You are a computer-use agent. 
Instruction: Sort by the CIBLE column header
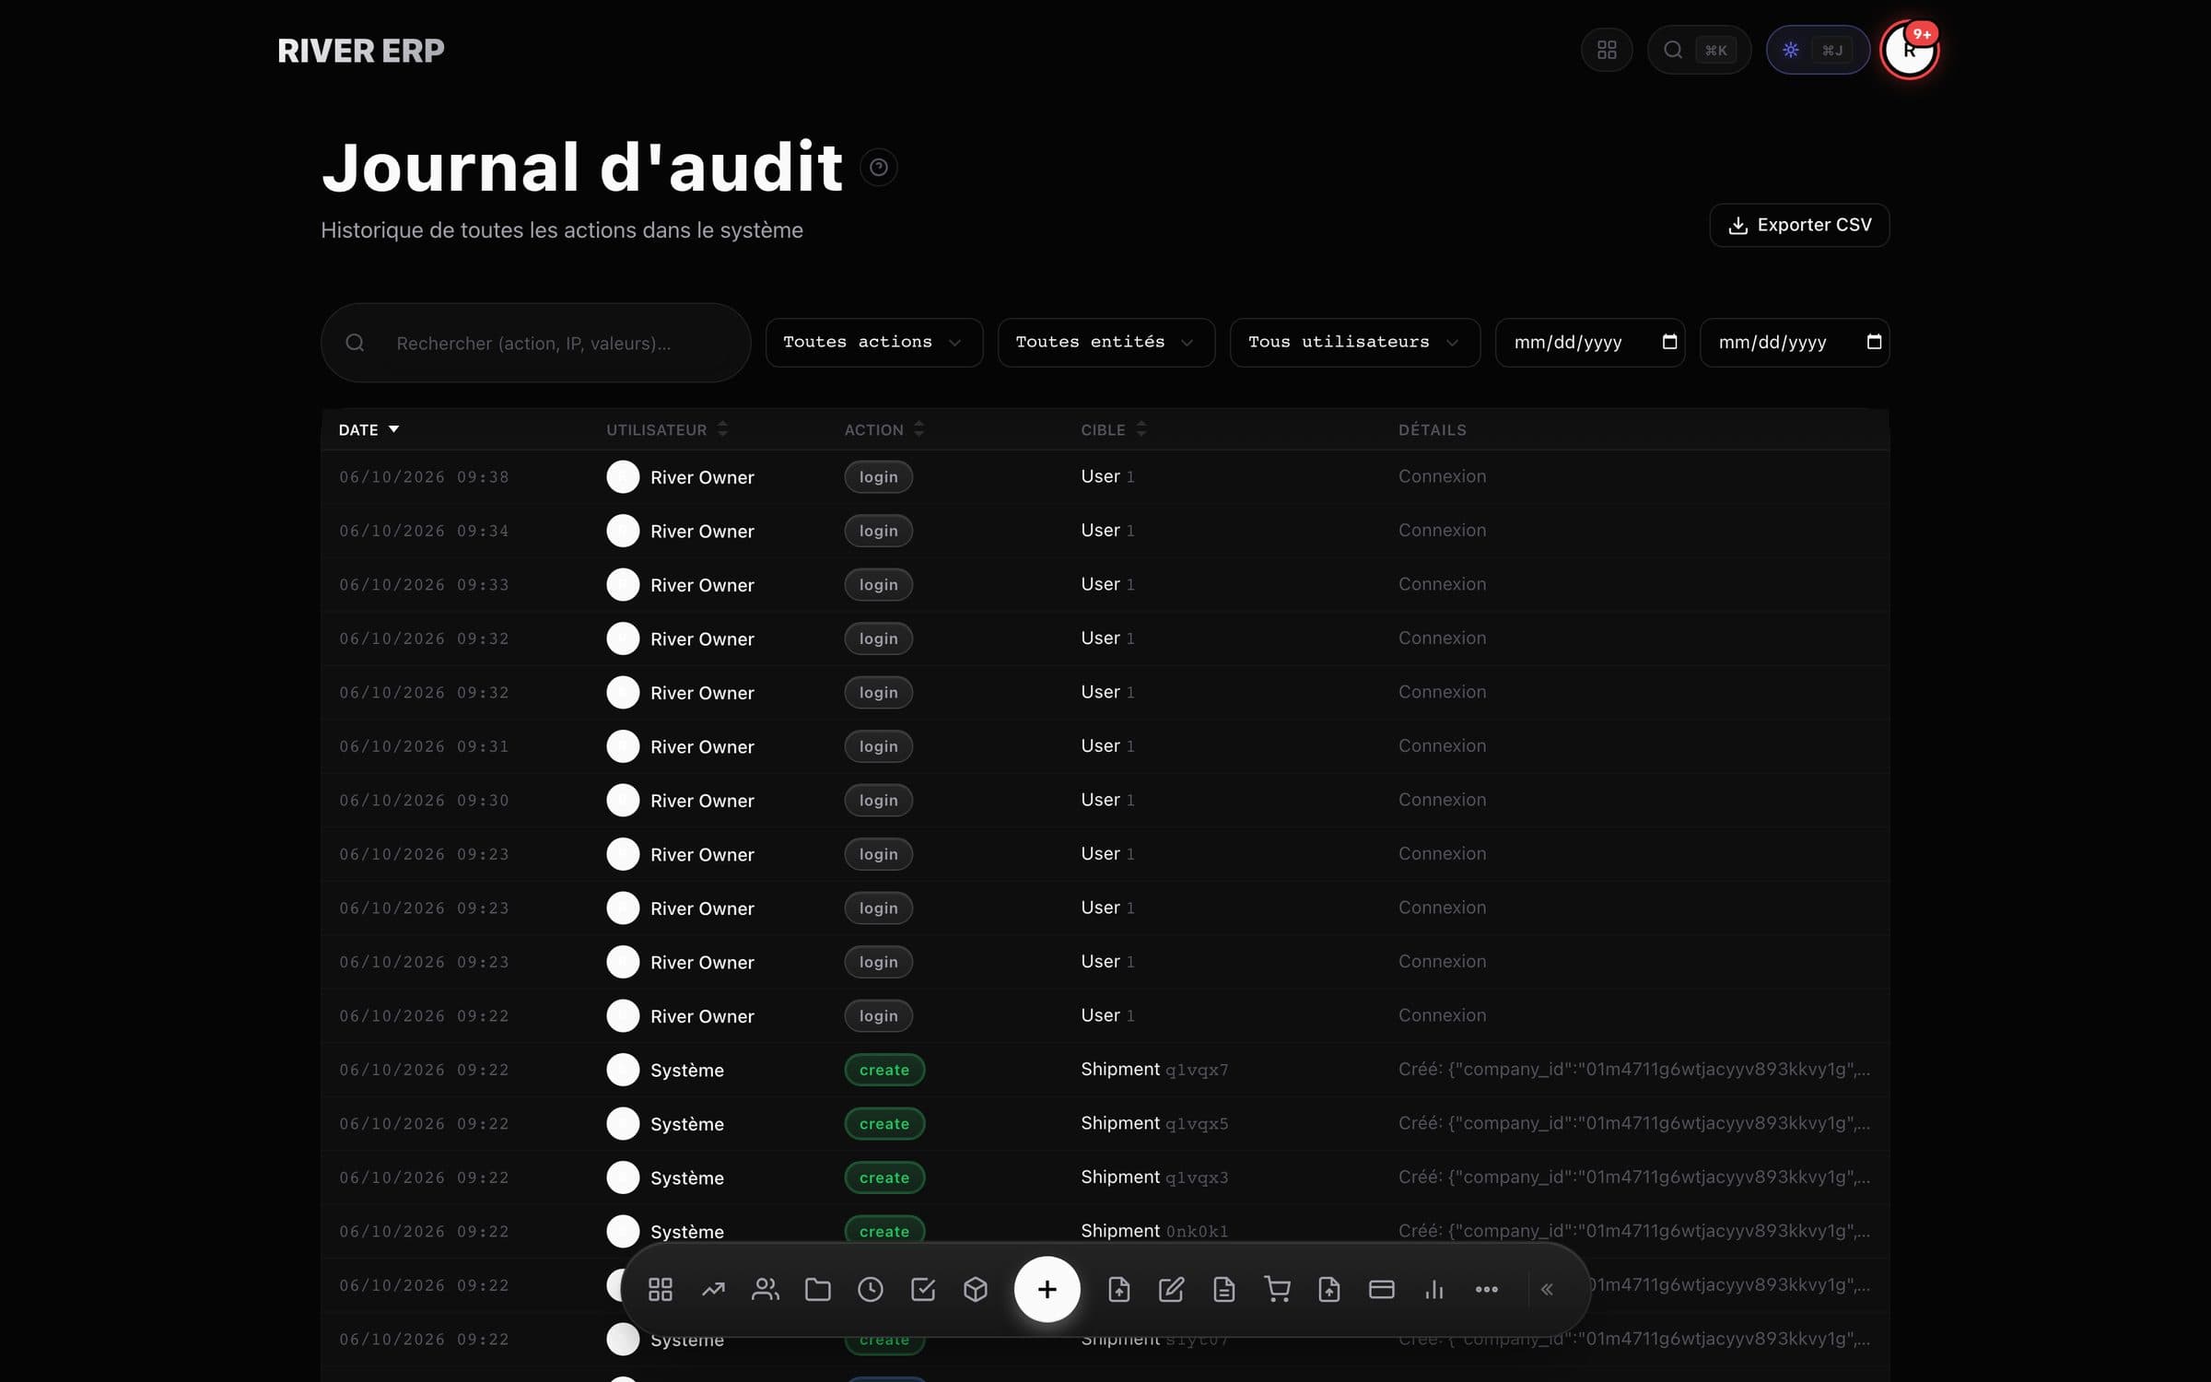pyautogui.click(x=1114, y=429)
